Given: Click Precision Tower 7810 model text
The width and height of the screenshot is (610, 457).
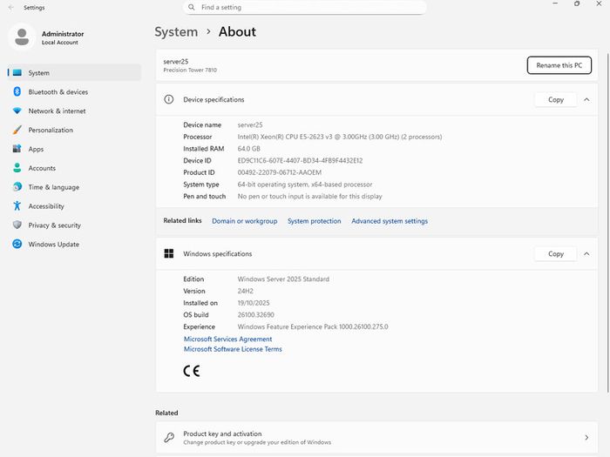Looking at the screenshot, I should click(x=190, y=70).
